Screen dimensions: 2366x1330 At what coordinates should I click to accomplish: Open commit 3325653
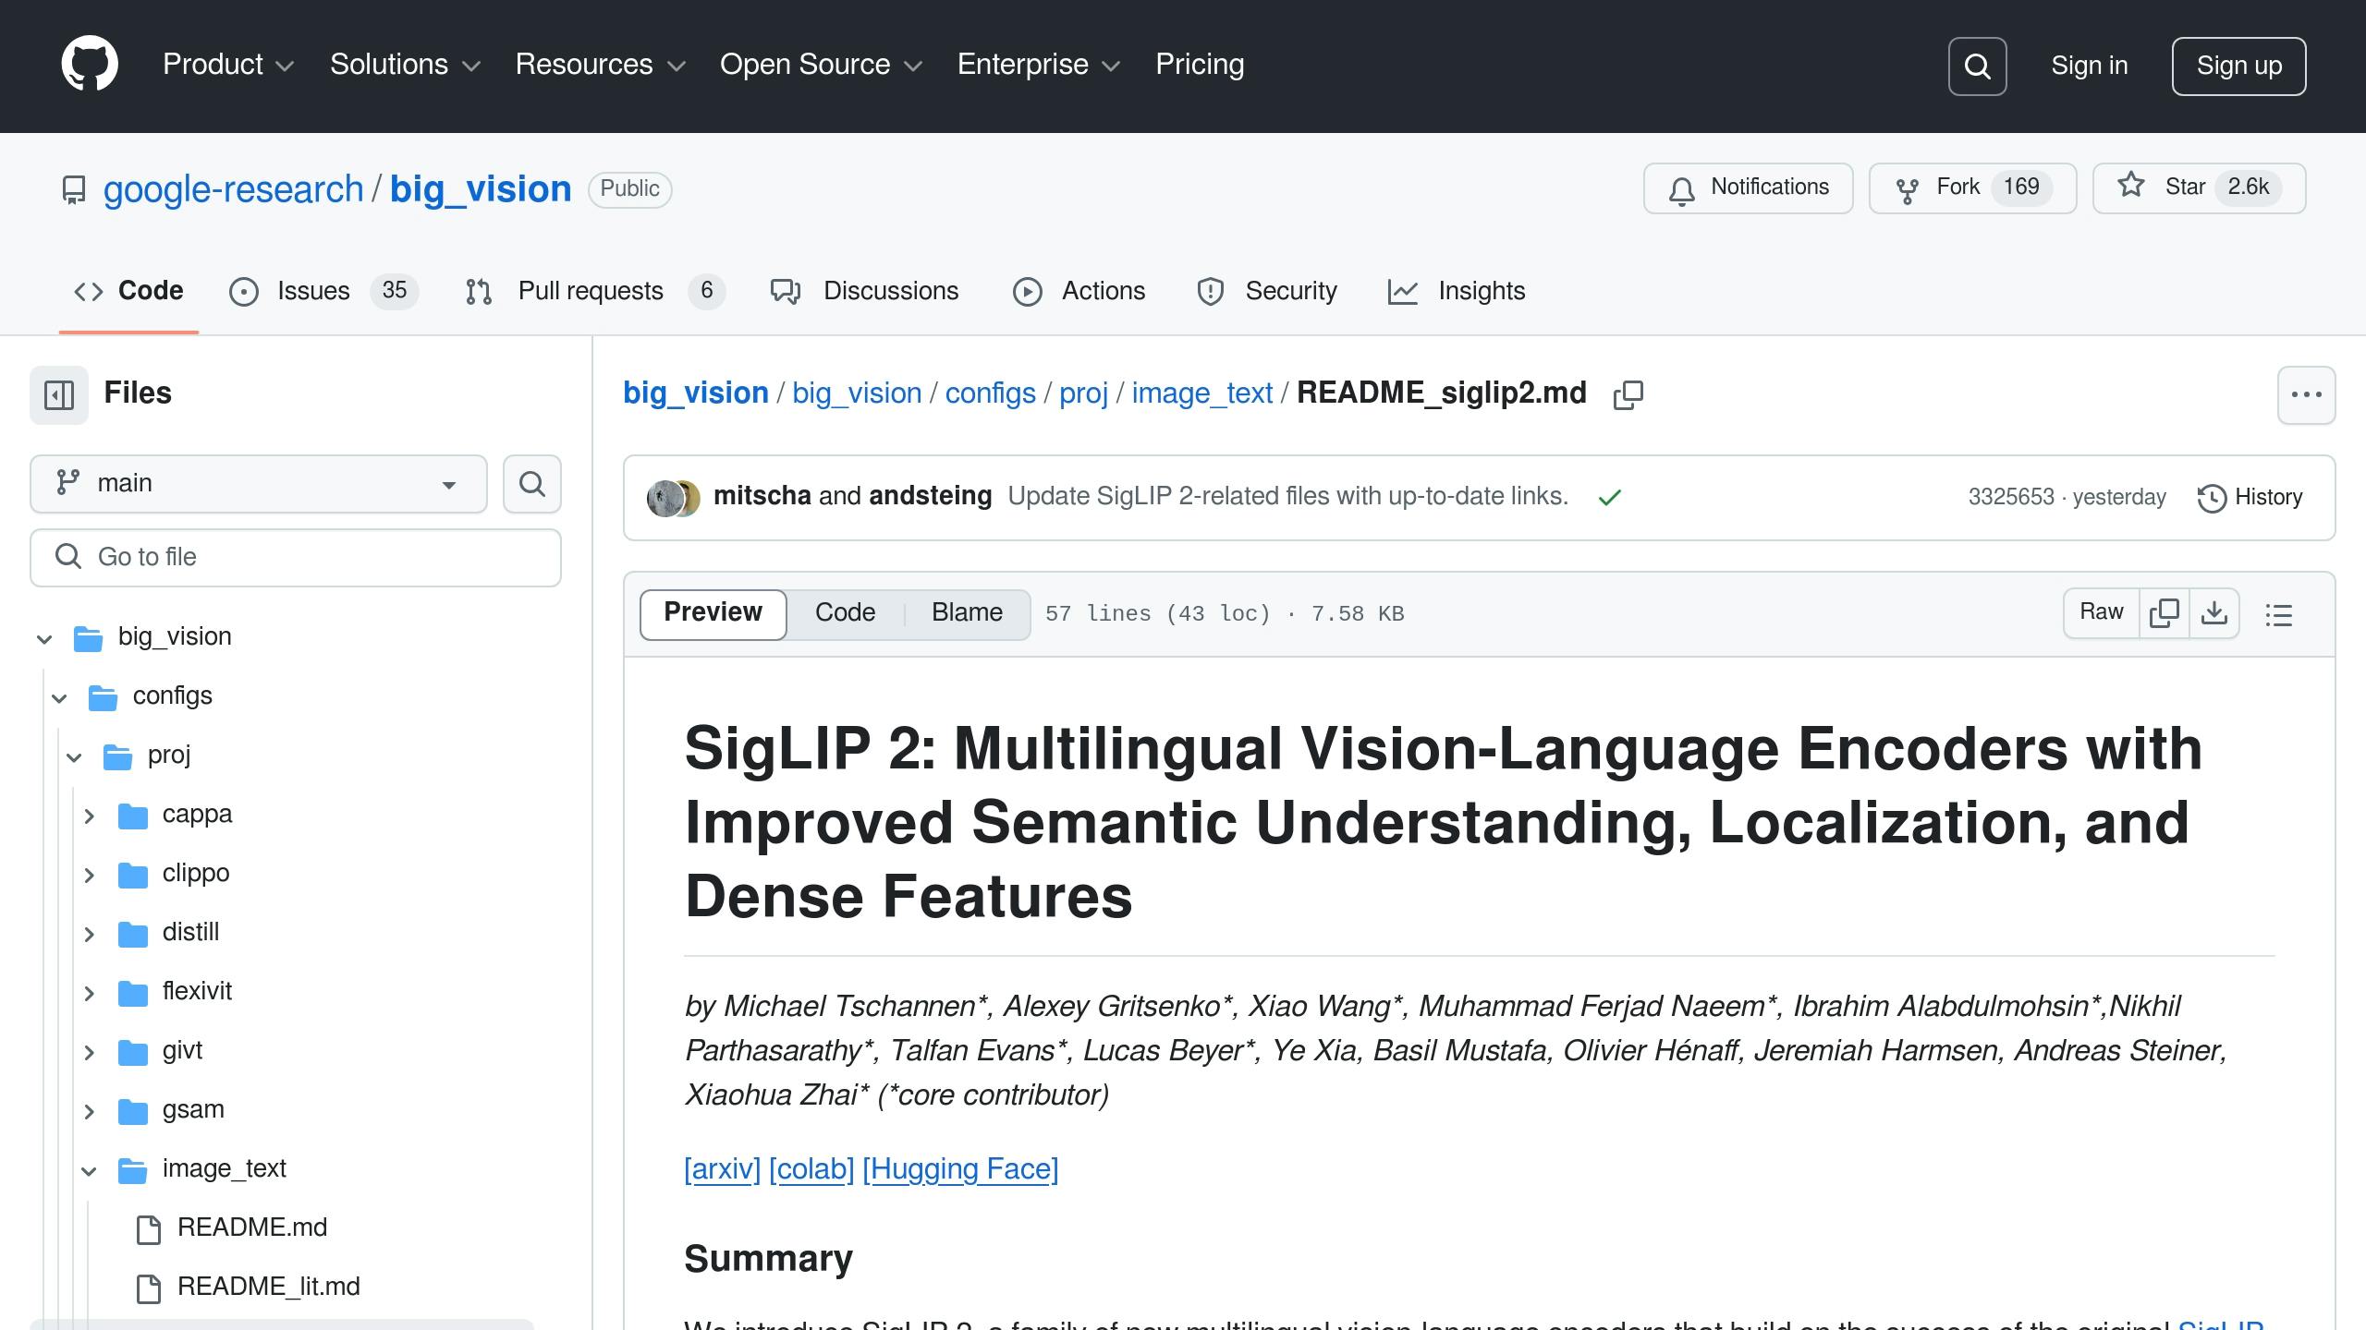(2011, 498)
